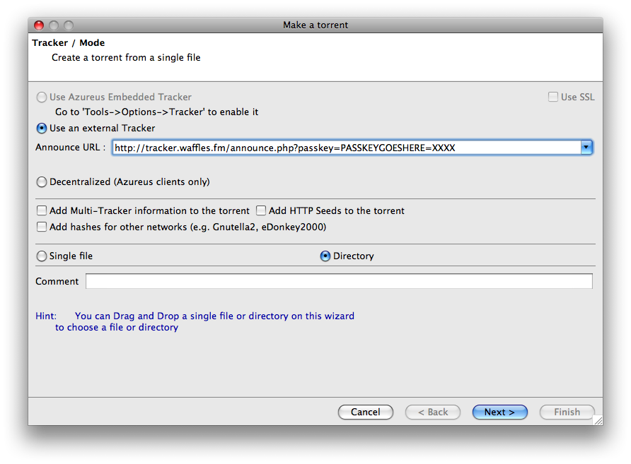The height and width of the screenshot is (464, 631).
Task: Click the Back button
Action: [x=432, y=412]
